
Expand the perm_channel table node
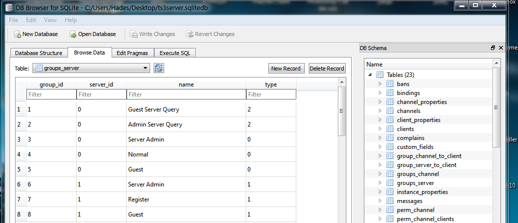pyautogui.click(x=380, y=210)
